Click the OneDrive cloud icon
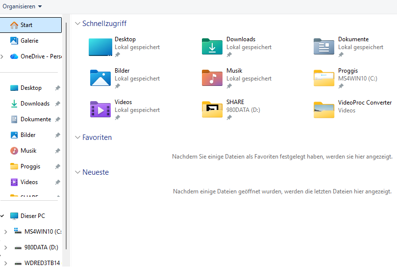 [14, 56]
